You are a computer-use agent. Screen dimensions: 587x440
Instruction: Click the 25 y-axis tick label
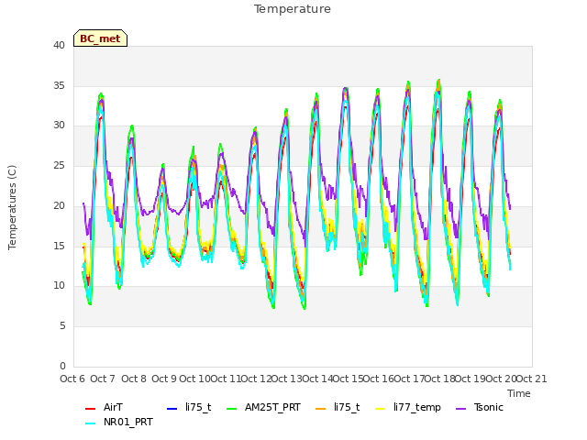(x=59, y=165)
